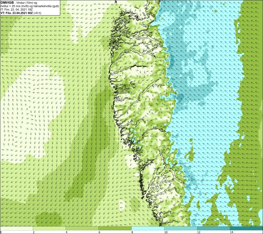Click the 12–14 m/s teal legend swatch
Screen dimensions: 263x234
click(x=214, y=228)
